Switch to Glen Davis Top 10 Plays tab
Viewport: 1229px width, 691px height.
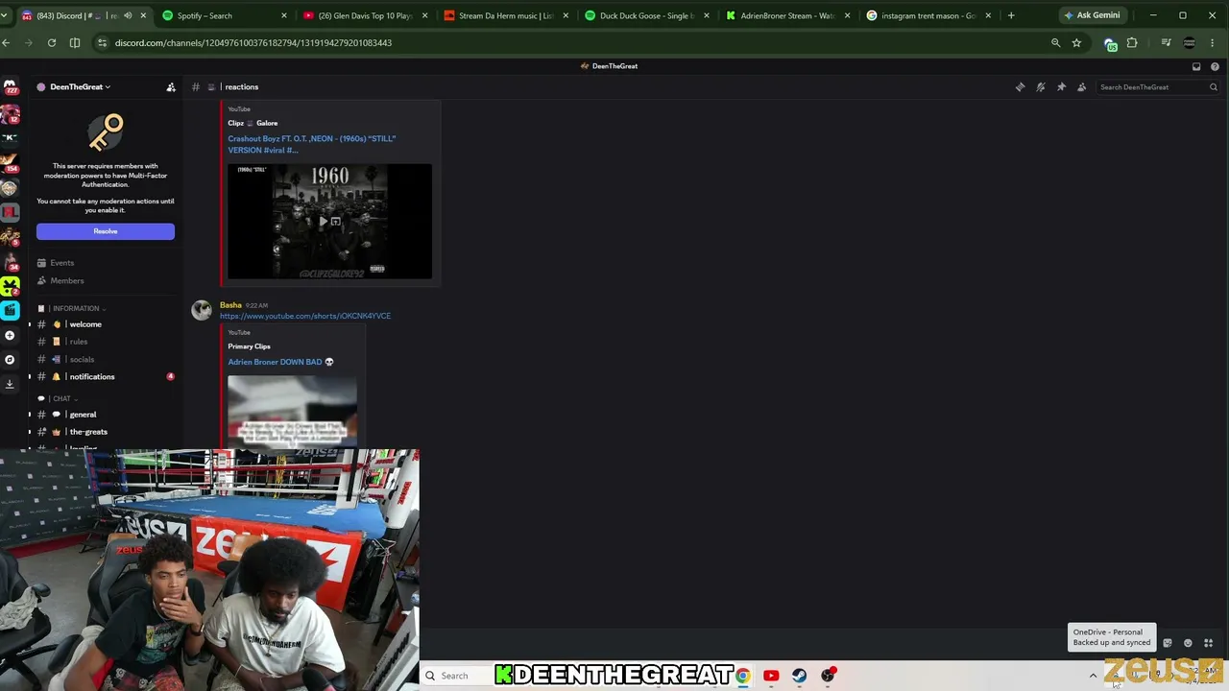pyautogui.click(x=364, y=15)
